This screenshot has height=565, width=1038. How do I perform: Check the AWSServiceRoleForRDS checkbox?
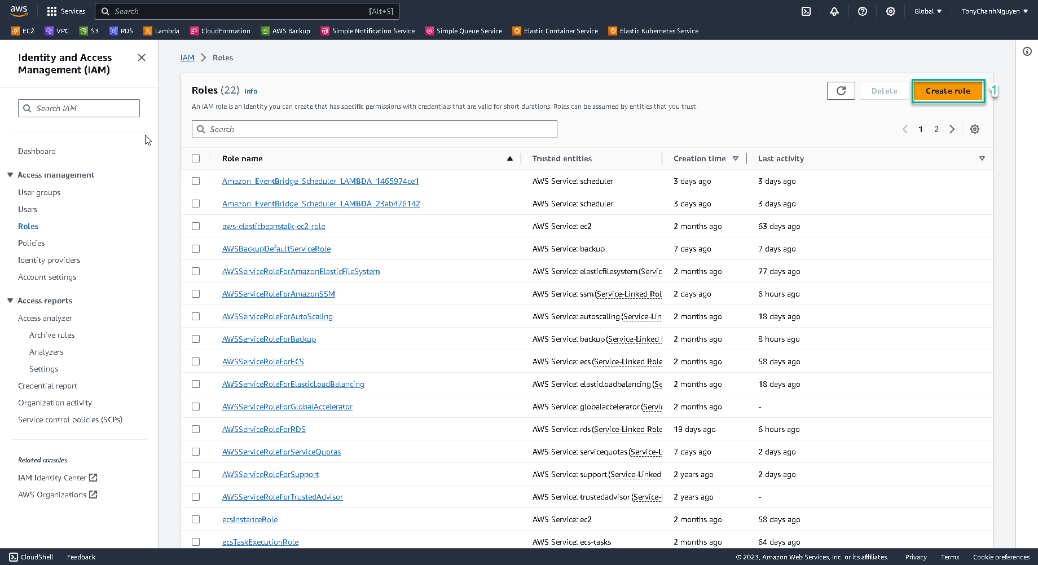coord(196,429)
